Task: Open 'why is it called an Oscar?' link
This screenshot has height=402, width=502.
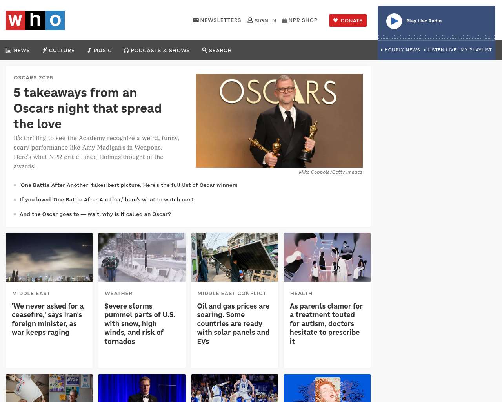Action: [95, 214]
